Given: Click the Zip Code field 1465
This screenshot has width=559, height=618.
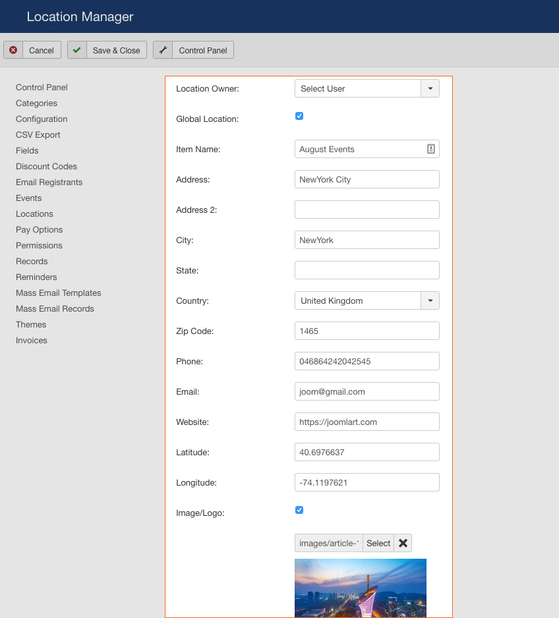Looking at the screenshot, I should point(367,331).
